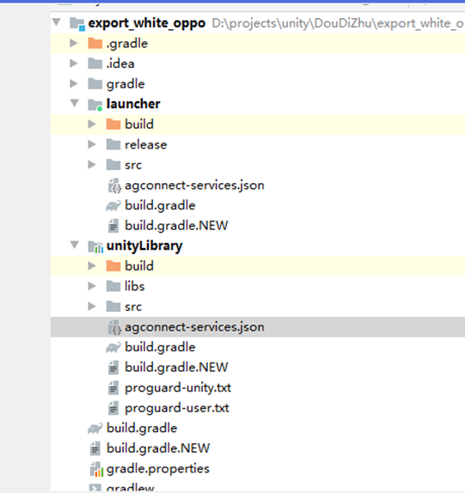Select the unityLibrary module name
The height and width of the screenshot is (493, 465).
(x=144, y=246)
